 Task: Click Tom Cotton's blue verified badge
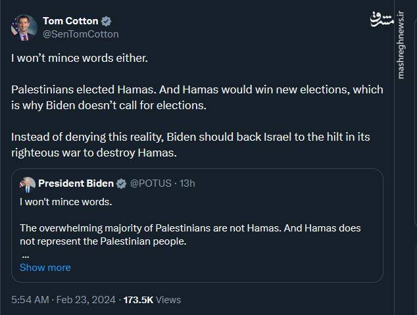point(107,21)
